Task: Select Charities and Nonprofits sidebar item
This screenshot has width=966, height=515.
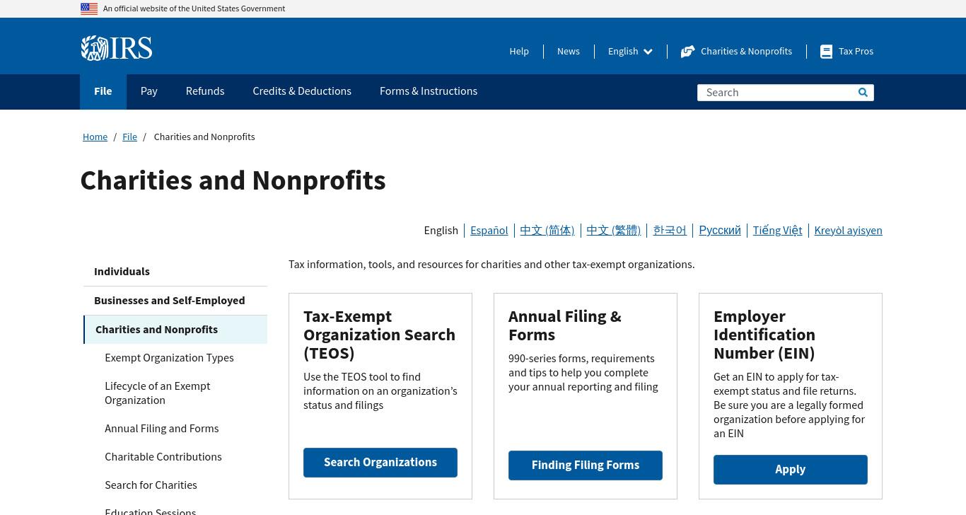Action: click(x=175, y=330)
